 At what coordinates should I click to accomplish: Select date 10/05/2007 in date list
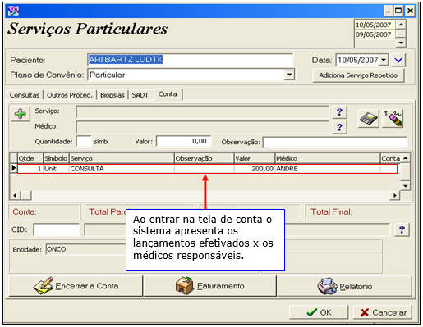tap(374, 25)
